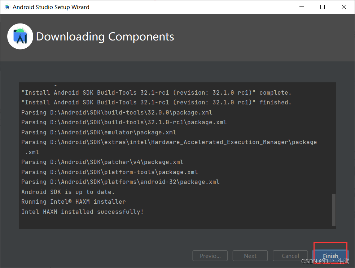Click 'Android SDK is up to date.' line
The image size is (355, 268).
(68, 192)
